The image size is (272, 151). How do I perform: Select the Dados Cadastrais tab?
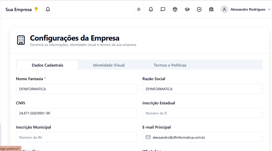click(47, 65)
